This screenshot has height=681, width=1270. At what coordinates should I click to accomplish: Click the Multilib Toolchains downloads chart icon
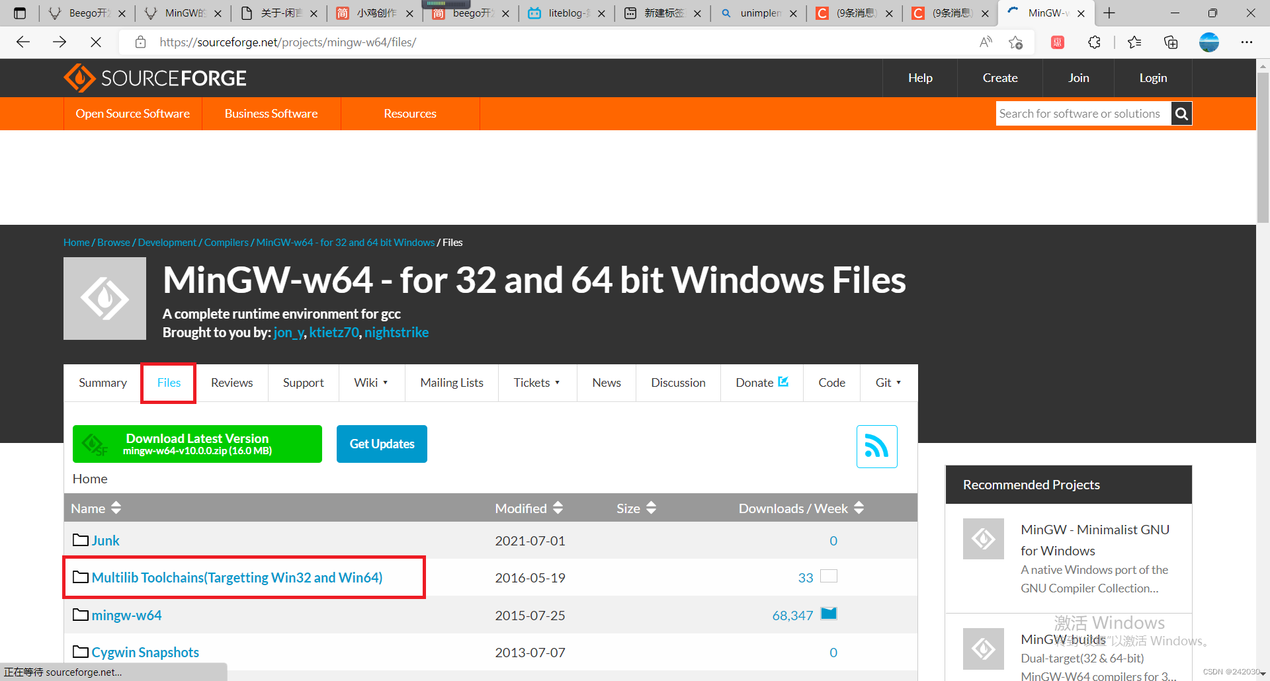[x=829, y=576]
